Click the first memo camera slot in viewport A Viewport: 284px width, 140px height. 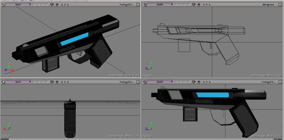(34, 4)
